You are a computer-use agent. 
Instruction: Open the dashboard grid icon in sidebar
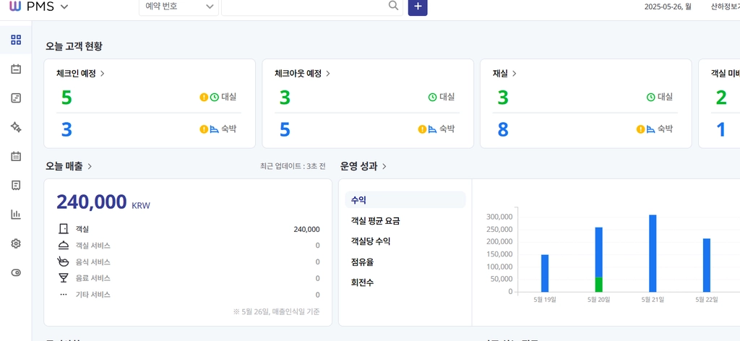coord(16,40)
